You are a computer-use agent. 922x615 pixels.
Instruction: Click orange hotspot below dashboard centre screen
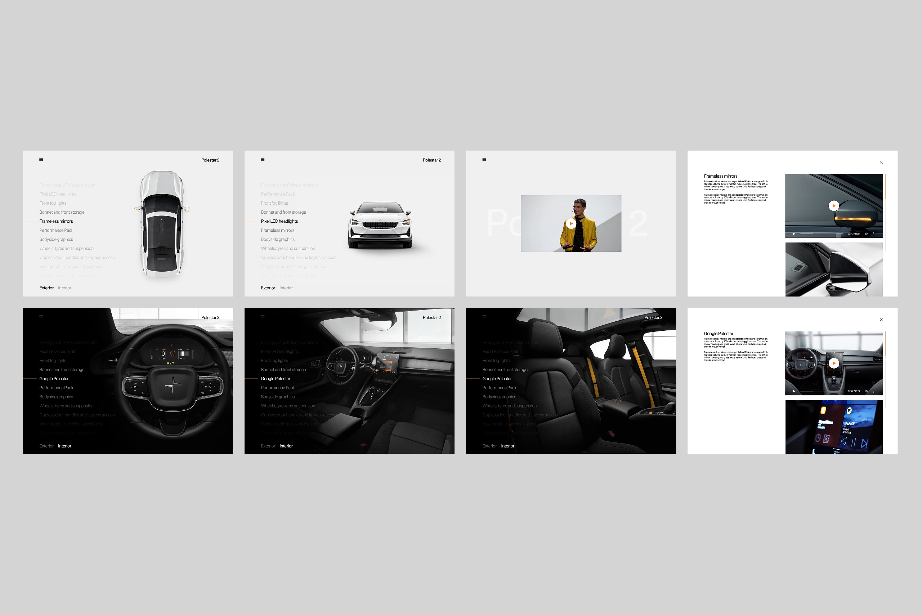[x=374, y=373]
